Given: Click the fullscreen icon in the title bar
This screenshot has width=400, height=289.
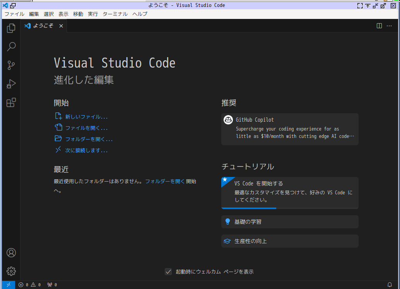Looking at the screenshot, I should [x=360, y=6].
